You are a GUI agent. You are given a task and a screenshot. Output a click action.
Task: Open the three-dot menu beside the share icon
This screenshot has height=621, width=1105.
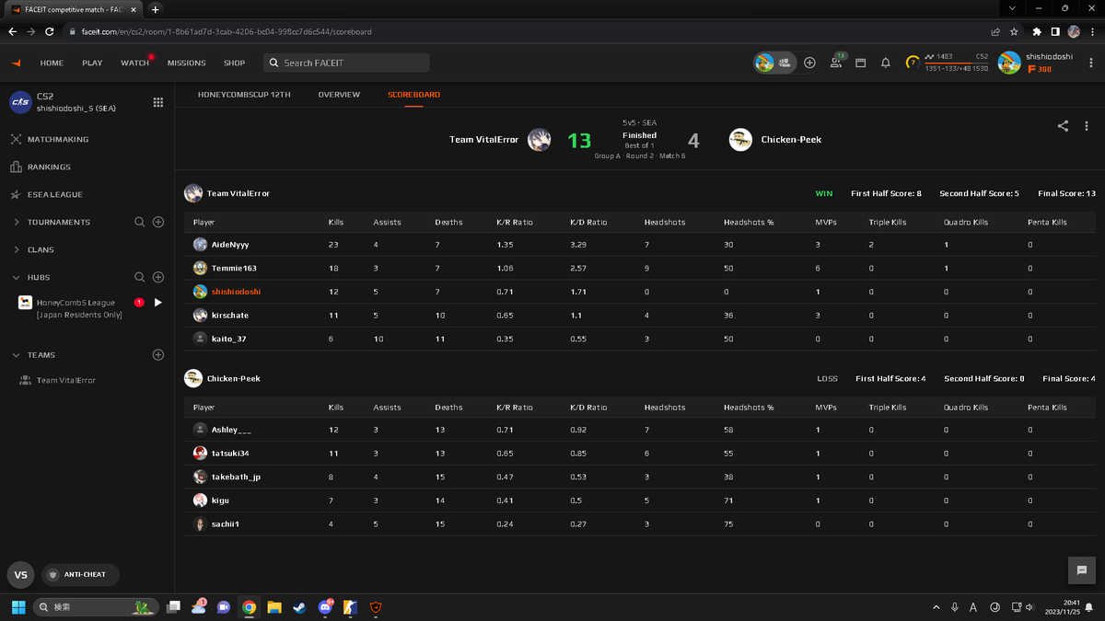tap(1086, 126)
